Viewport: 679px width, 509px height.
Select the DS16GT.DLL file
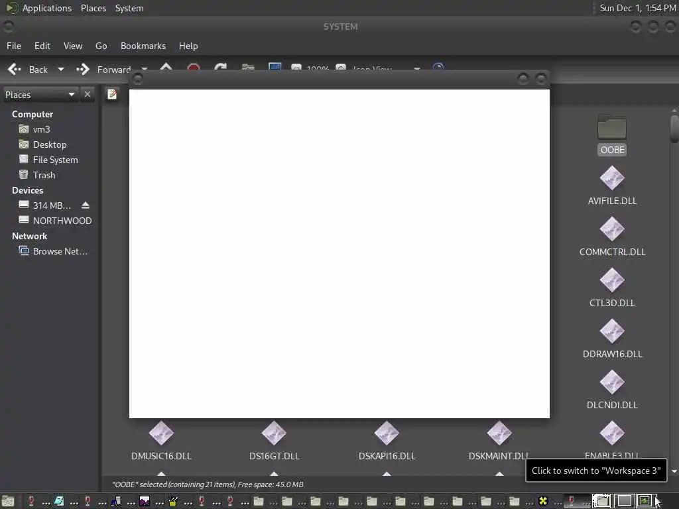click(274, 441)
